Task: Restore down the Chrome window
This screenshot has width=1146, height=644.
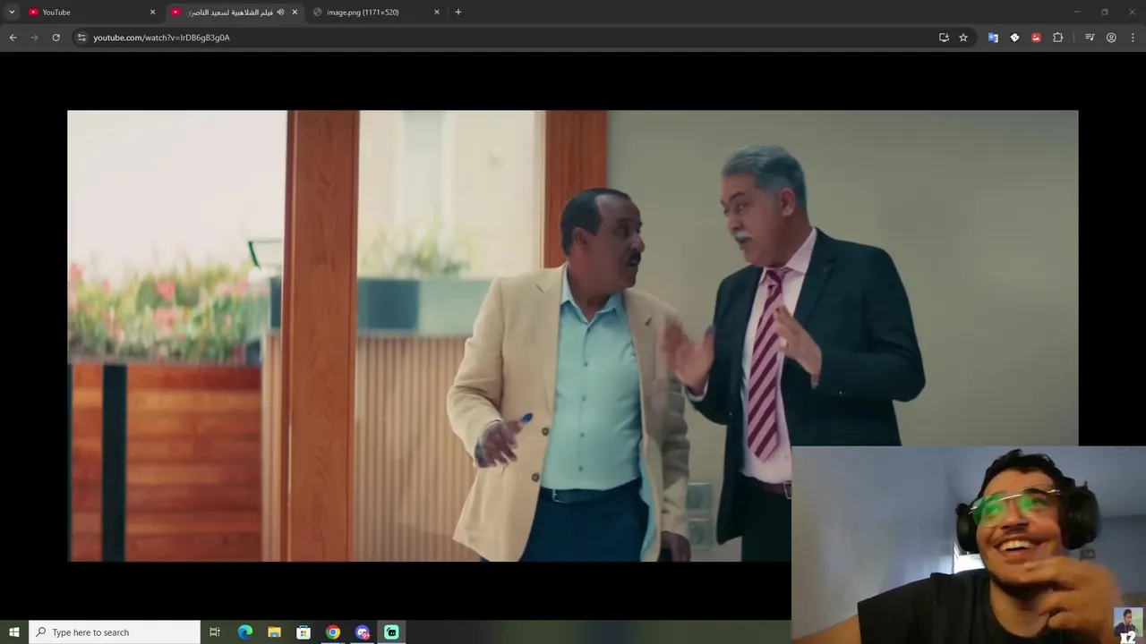Action: click(1105, 12)
